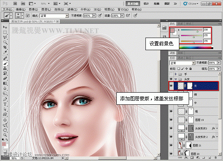This screenshot has height=161, width=223.
Task: Expand effects on 头发形状3 layer
Action: (x=217, y=128)
